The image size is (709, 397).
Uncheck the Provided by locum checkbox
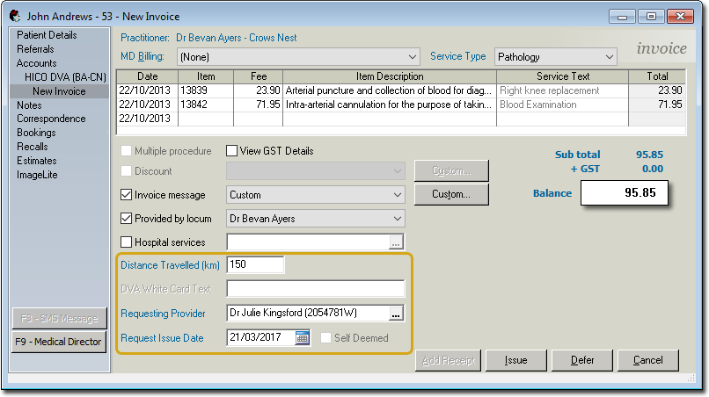[126, 219]
